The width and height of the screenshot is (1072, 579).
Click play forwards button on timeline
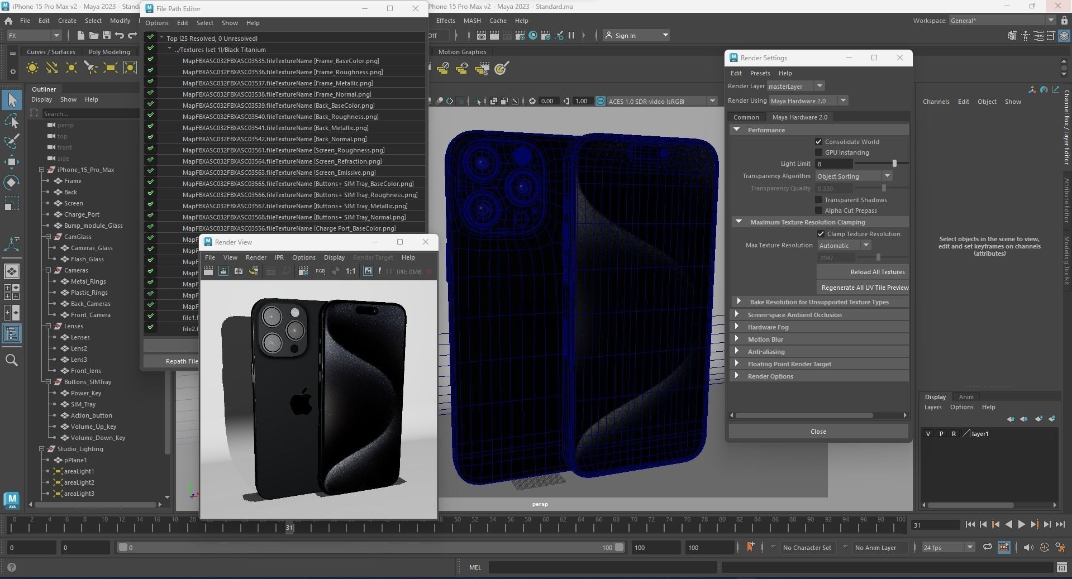pyautogui.click(x=1021, y=524)
